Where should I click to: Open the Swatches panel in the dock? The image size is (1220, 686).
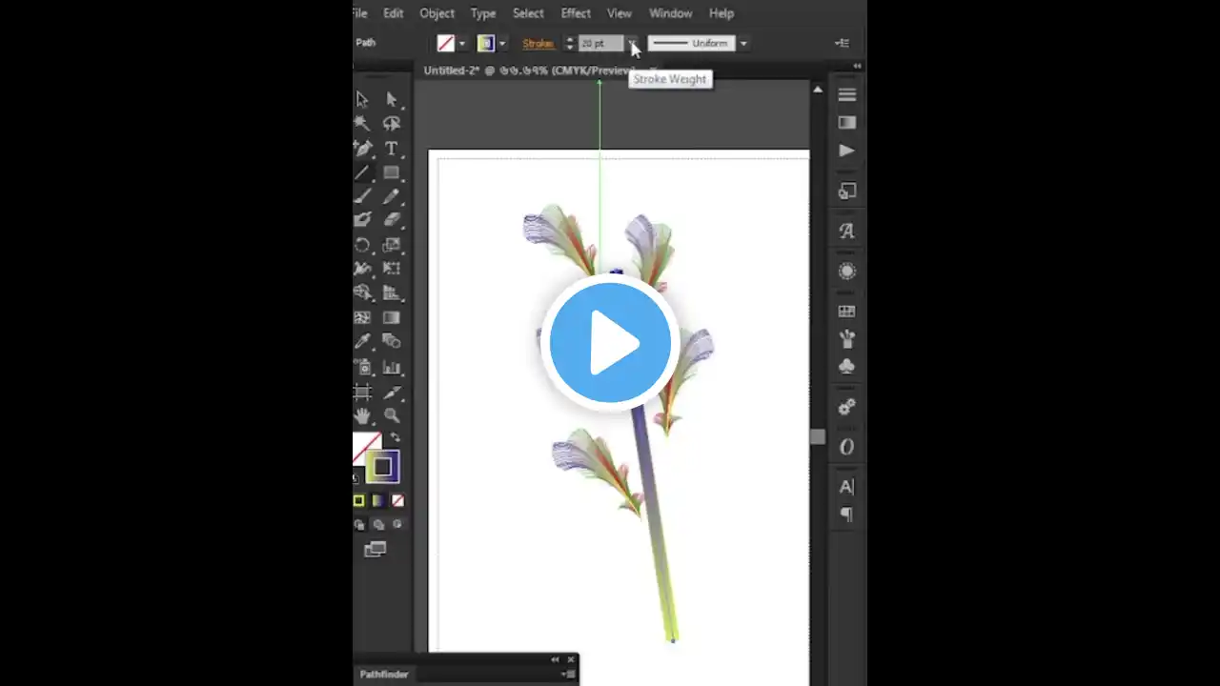point(846,312)
